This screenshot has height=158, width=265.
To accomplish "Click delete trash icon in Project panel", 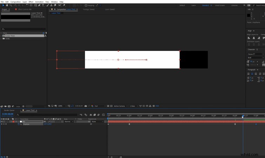I will coord(23,106).
